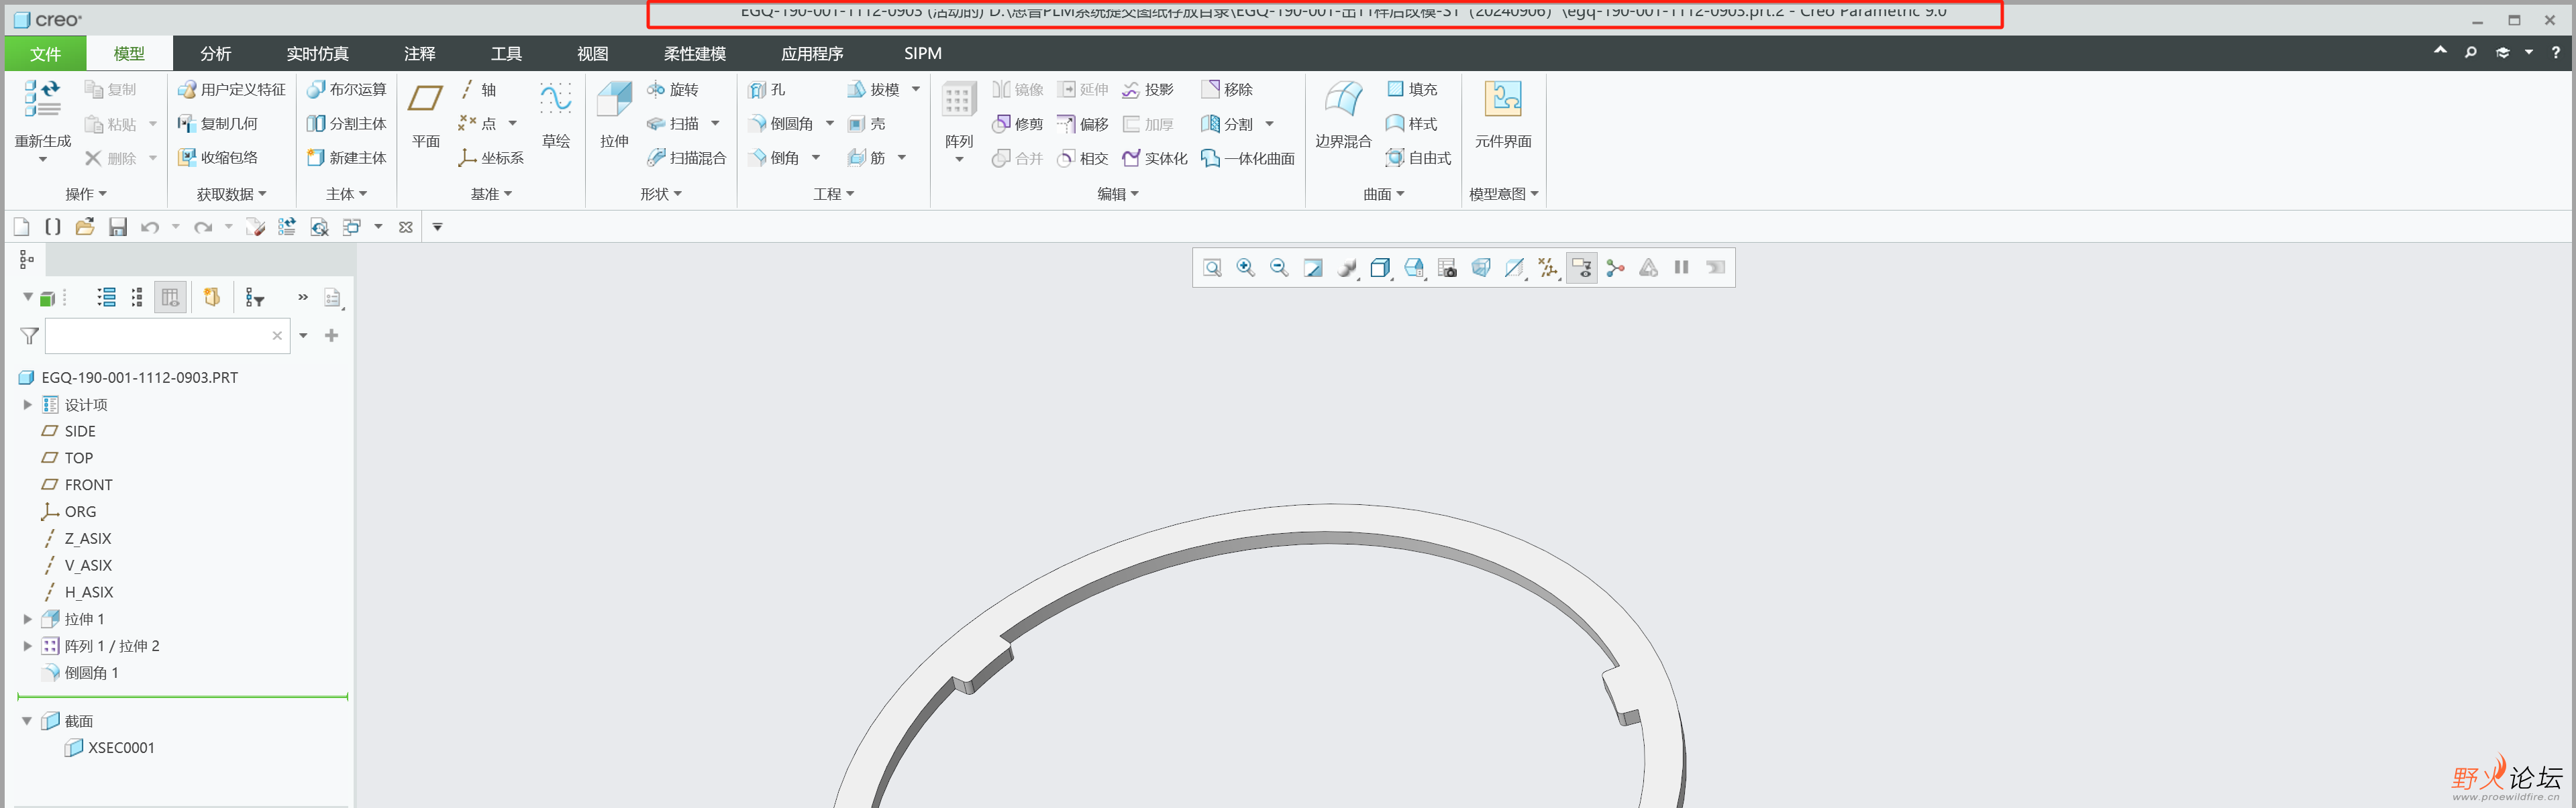Click the Extrude (拉伸) tool icon
This screenshot has width=2576, height=808.
[614, 100]
